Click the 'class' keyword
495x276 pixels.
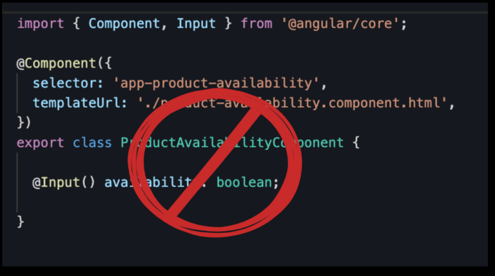pyautogui.click(x=92, y=143)
